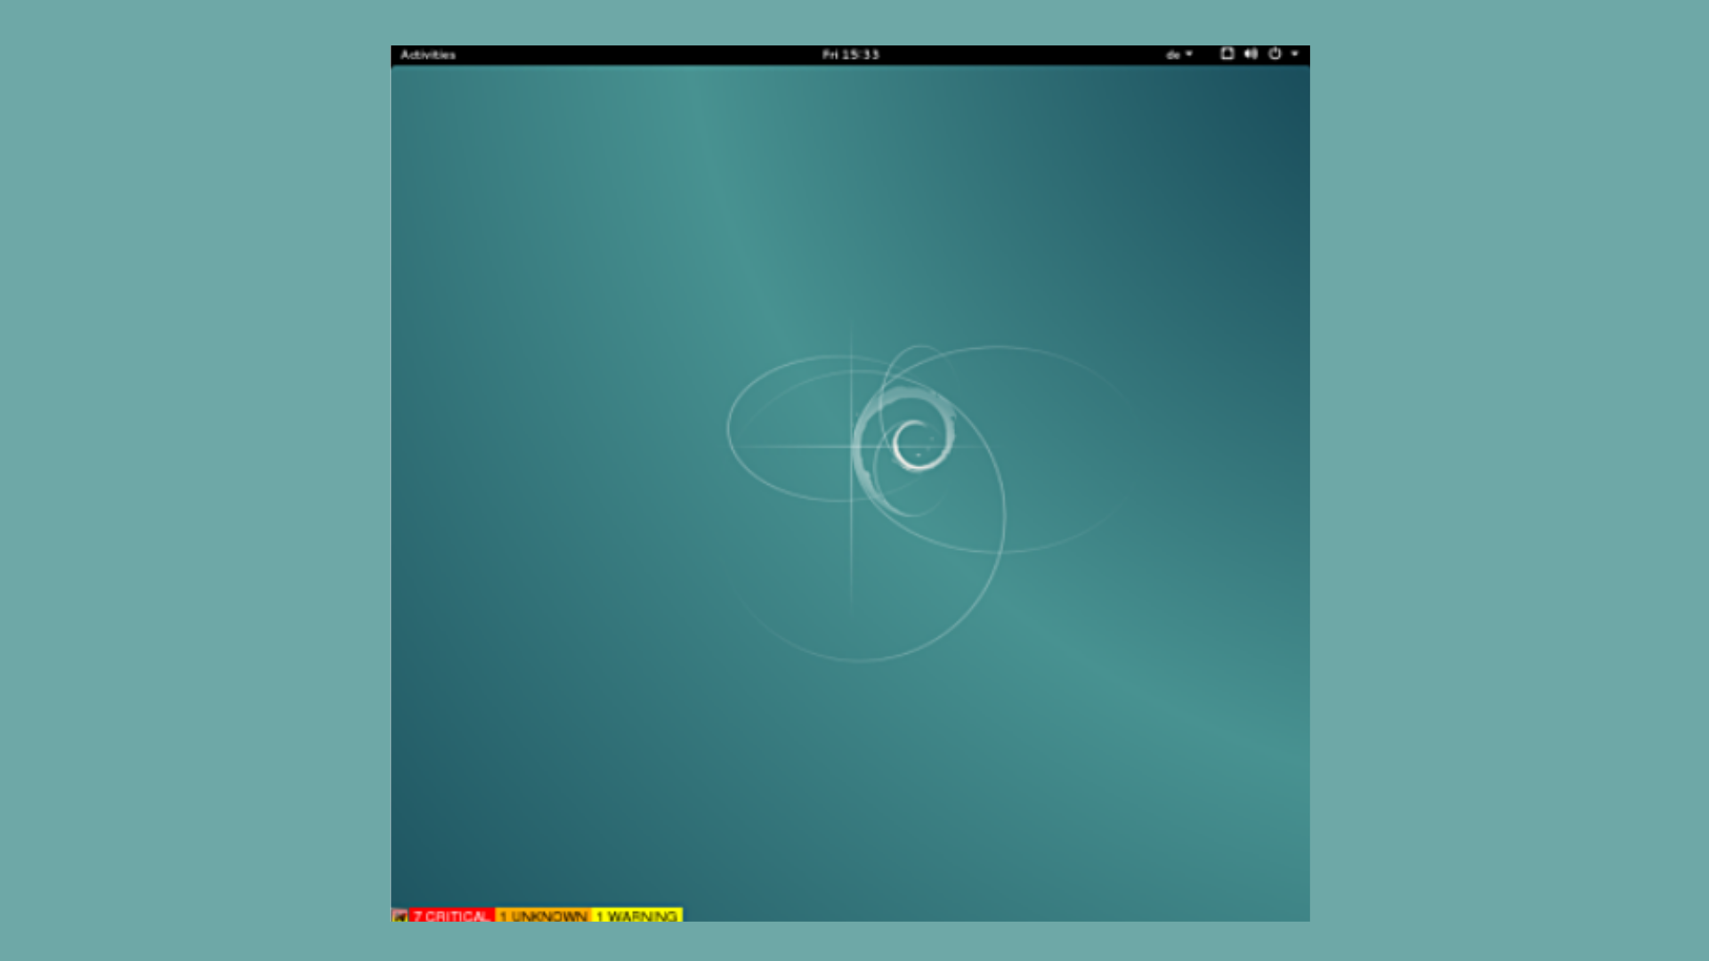The height and width of the screenshot is (961, 1709).
Task: Expand the system menu arrow
Action: tap(1295, 53)
